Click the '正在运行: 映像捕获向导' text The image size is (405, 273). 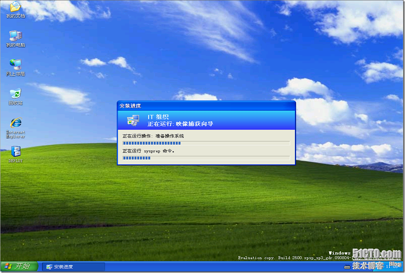coord(180,124)
